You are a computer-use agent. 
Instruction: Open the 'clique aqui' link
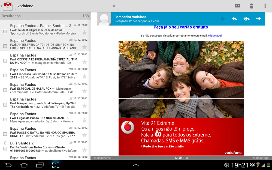pos(215,36)
